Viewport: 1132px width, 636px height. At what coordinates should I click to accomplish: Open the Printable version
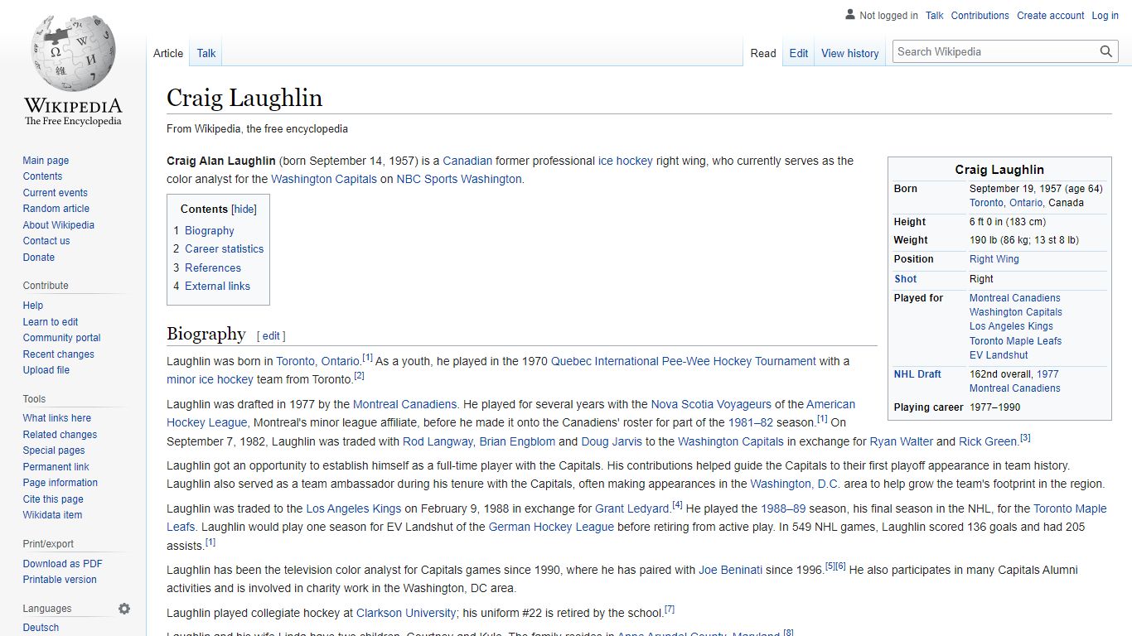[x=60, y=580]
